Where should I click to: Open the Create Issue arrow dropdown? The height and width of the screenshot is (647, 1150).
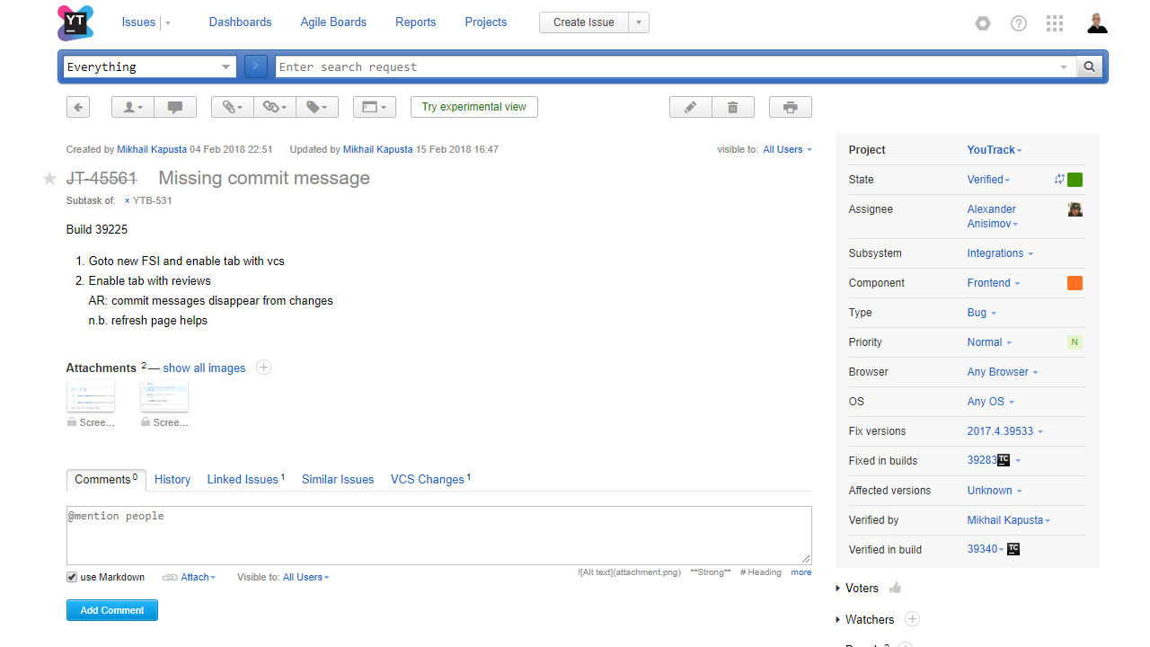click(638, 22)
